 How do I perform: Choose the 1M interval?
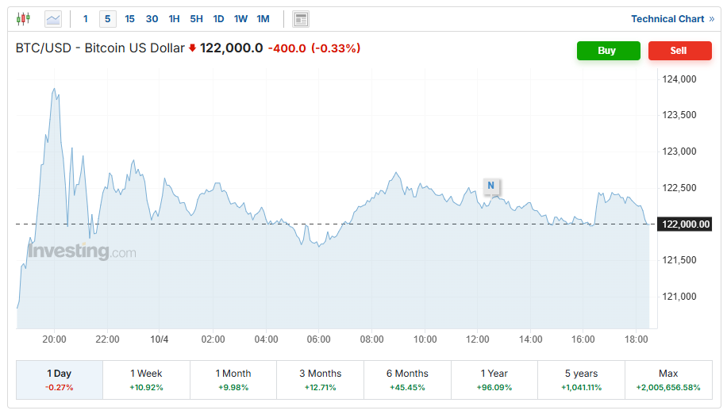click(x=263, y=19)
